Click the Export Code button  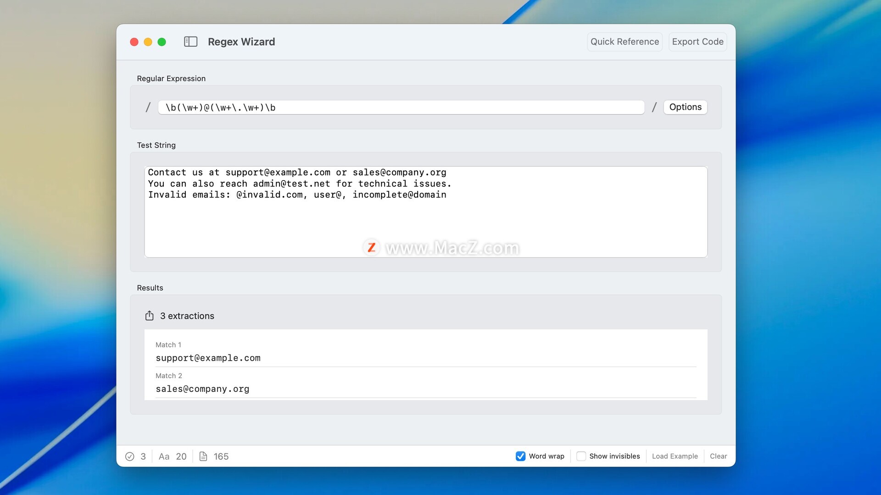697,42
